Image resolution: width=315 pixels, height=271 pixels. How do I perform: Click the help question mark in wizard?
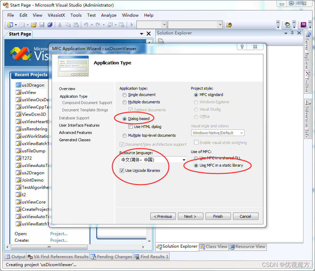click(x=242, y=47)
